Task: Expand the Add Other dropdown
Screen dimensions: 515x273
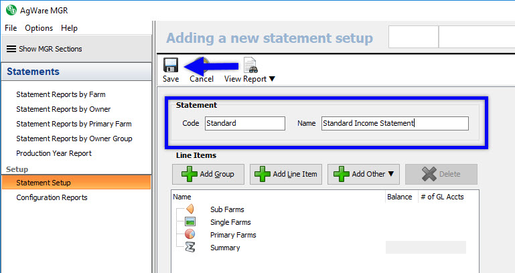Action: (391, 174)
